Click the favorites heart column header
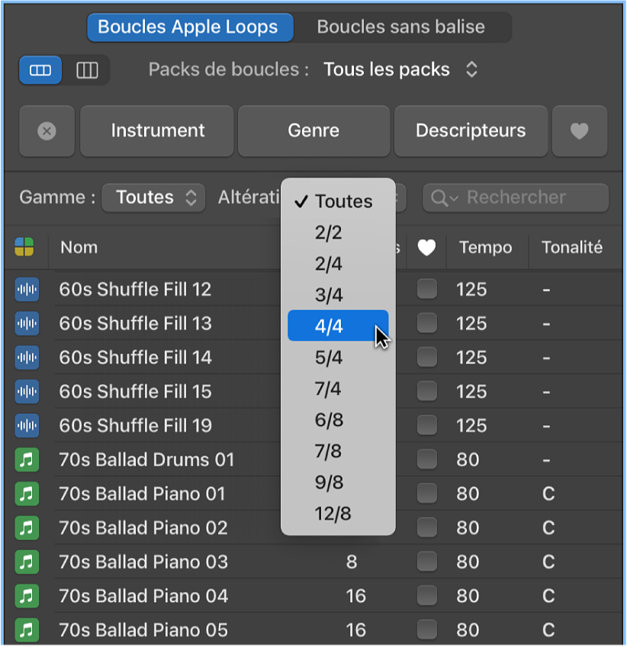Screen dimensions: 627x647 click(426, 248)
